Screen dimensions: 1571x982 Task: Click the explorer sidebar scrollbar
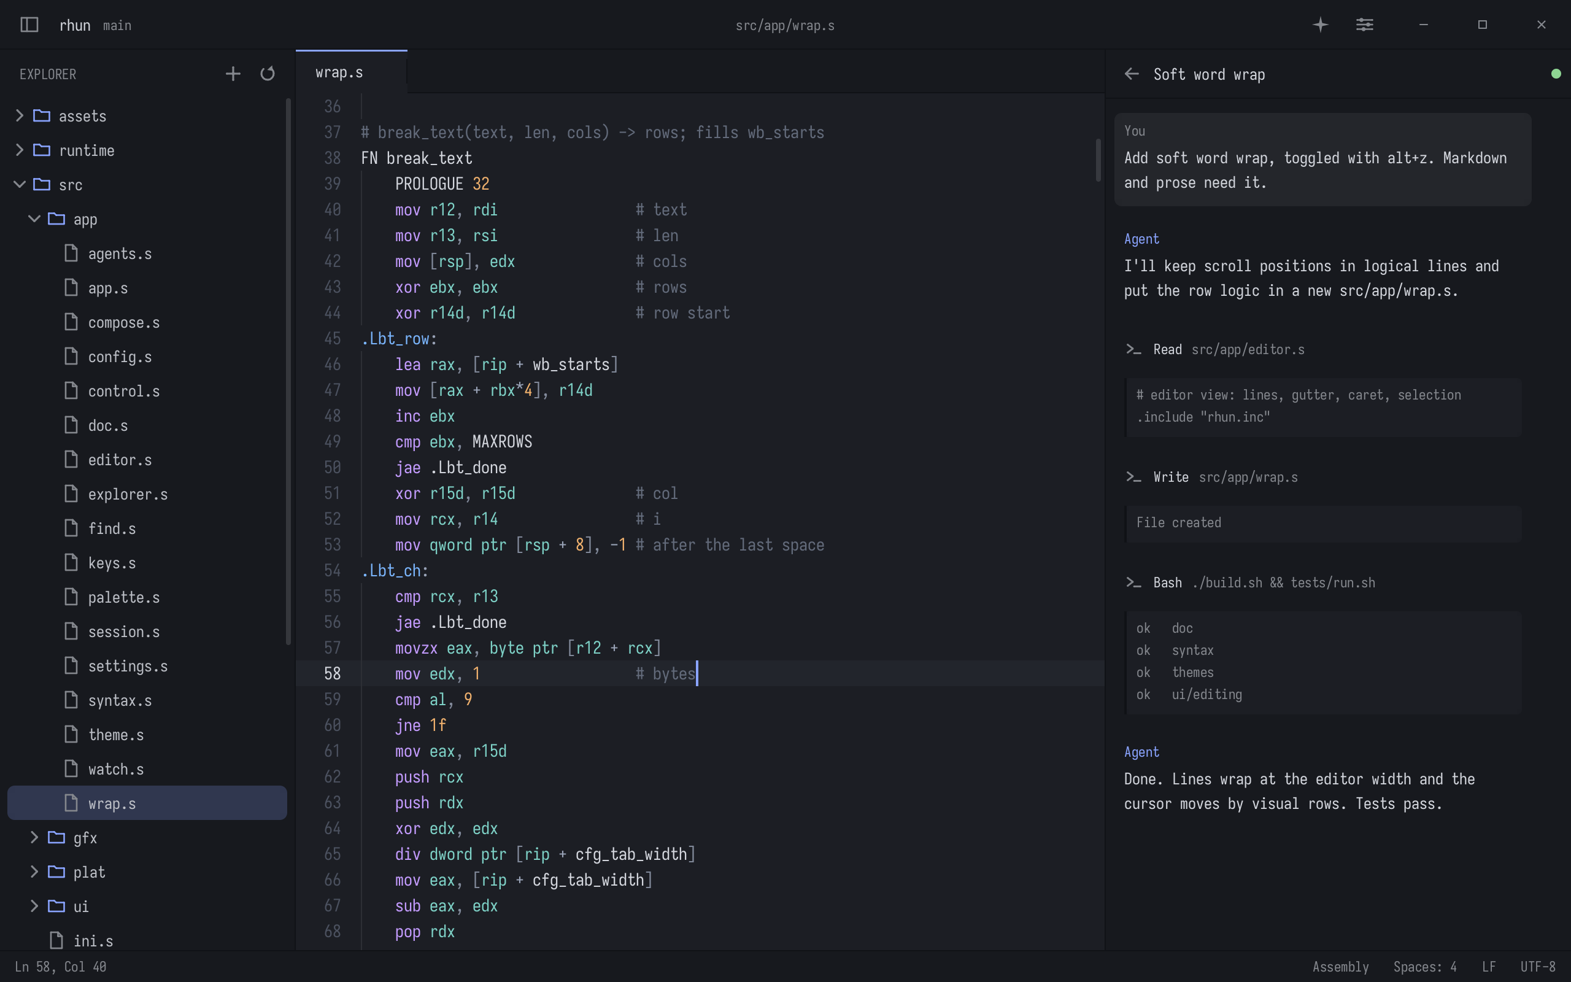[288, 371]
